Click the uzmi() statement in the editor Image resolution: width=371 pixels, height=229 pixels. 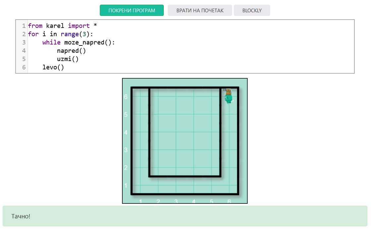tap(68, 59)
